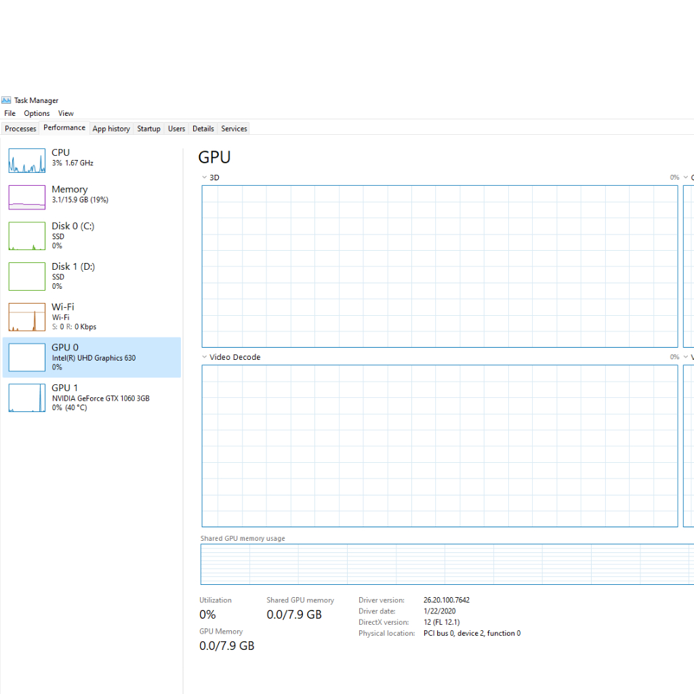Click the Task Manager title bar icon
This screenshot has height=694, width=694.
(x=6, y=100)
